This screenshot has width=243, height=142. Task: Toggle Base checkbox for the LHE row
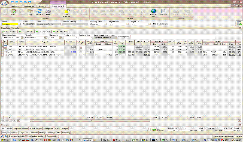(x=5, y=52)
